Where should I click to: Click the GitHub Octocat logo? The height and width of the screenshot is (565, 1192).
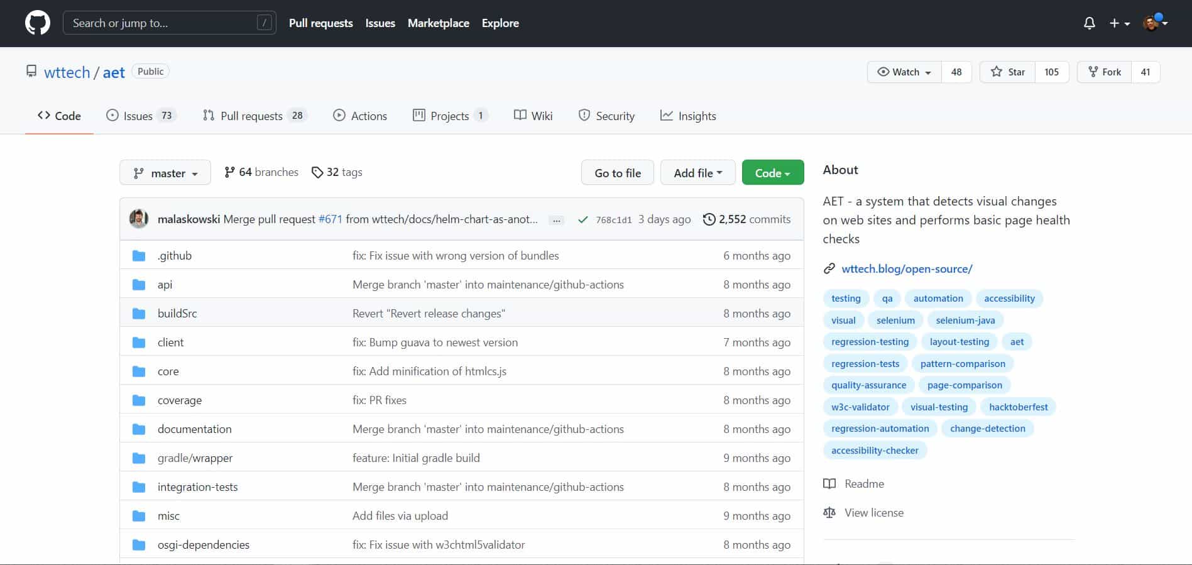click(x=38, y=23)
